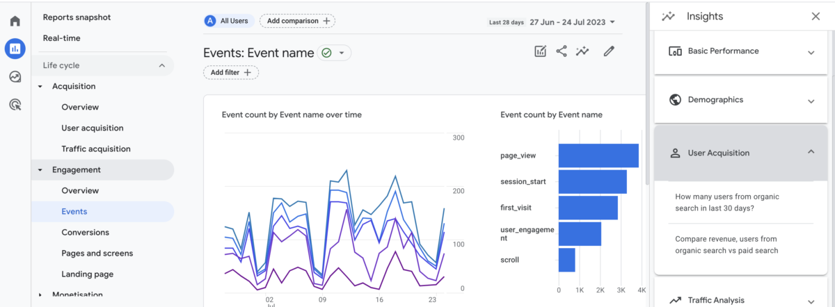This screenshot has height=307, width=835.
Task: Share this report via share icon
Action: pos(562,51)
